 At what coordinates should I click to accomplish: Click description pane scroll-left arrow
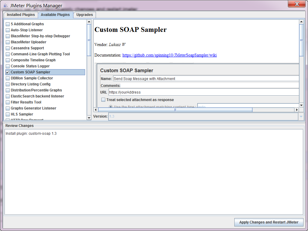click(x=96, y=110)
